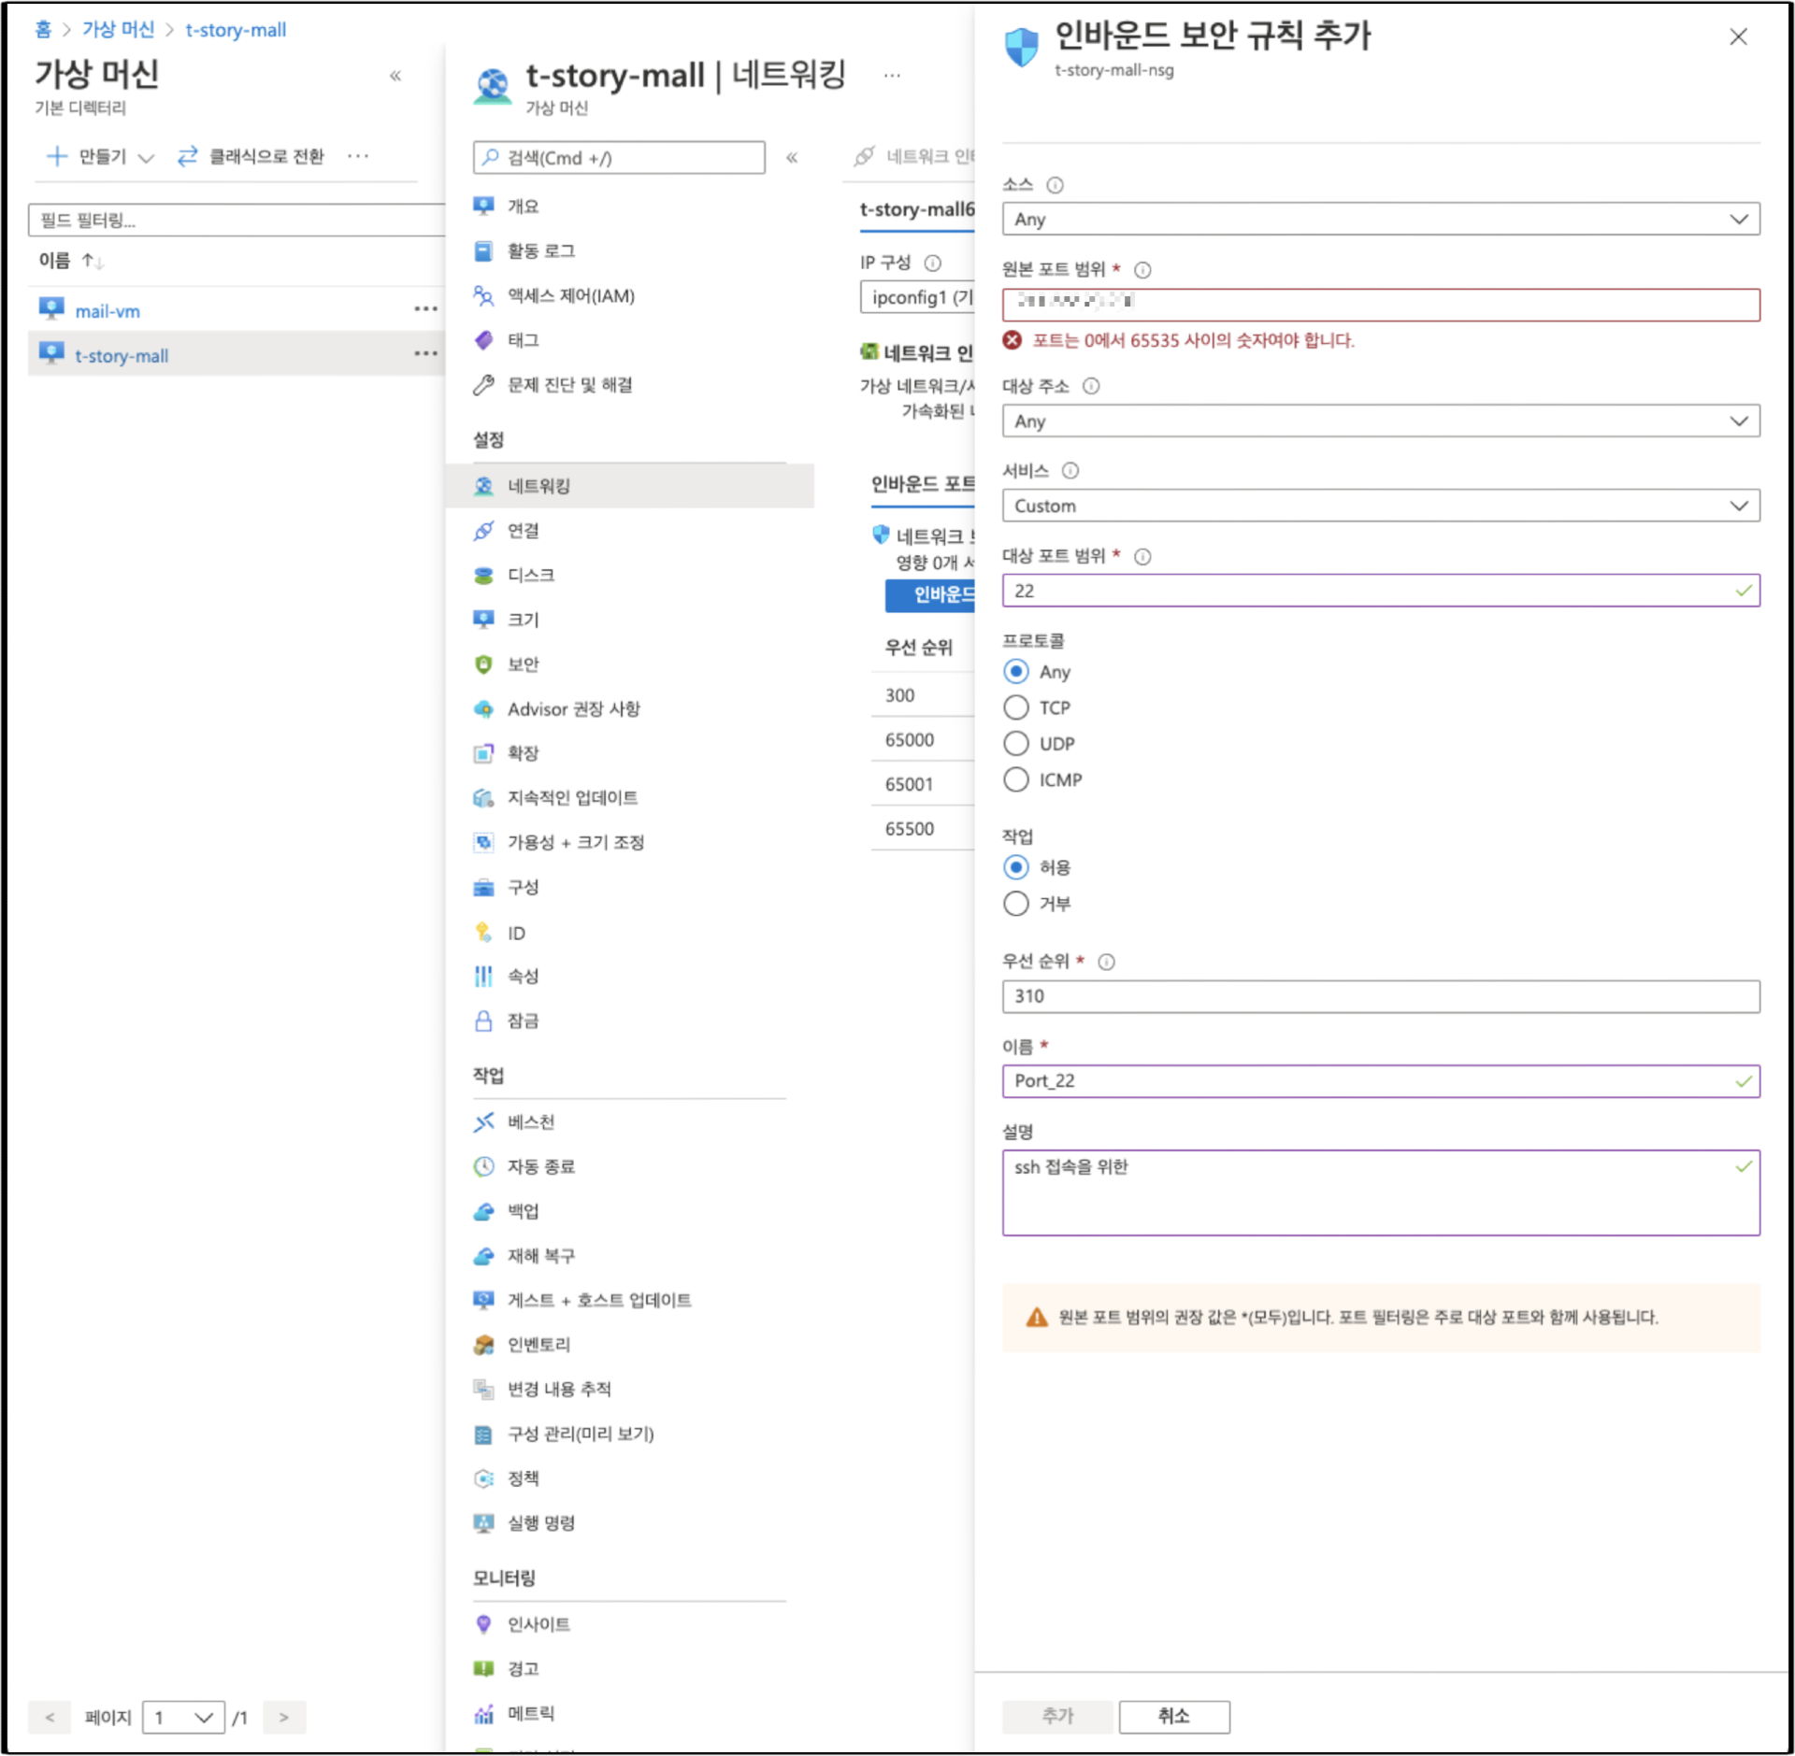Click the ellipsis menu for mail-vm
The image size is (1795, 1756).
click(x=425, y=309)
